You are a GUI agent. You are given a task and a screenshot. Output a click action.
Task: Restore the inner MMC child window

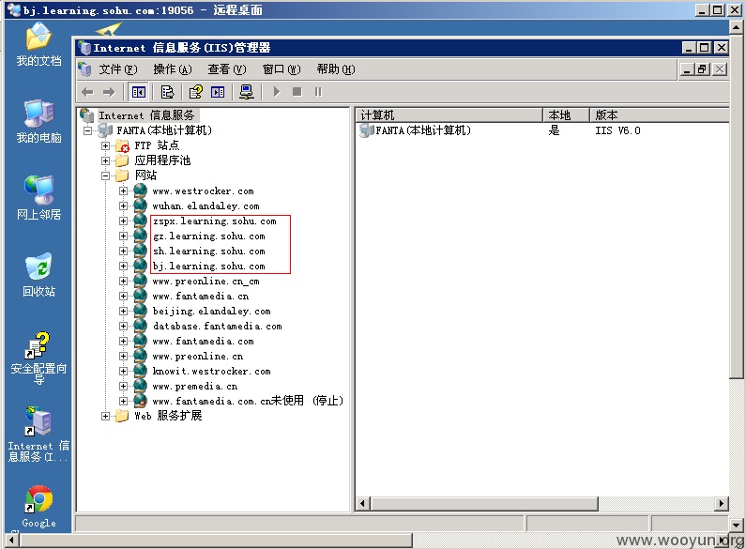click(702, 69)
